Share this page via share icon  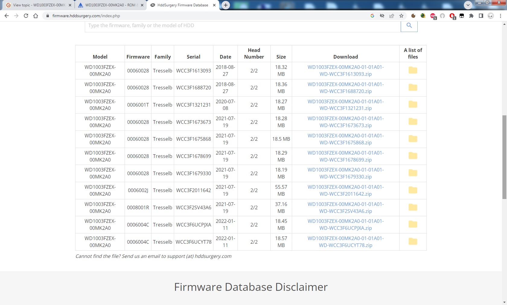392,16
